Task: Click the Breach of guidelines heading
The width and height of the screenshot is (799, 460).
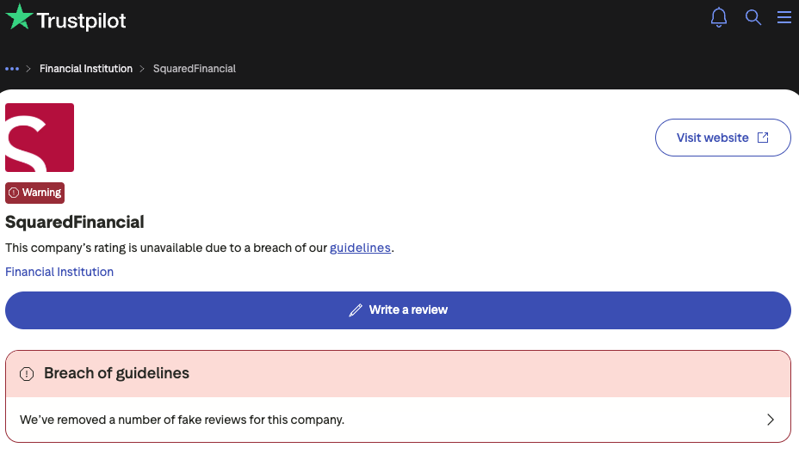Action: click(116, 373)
